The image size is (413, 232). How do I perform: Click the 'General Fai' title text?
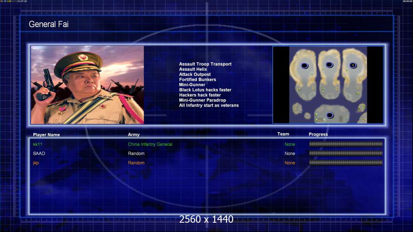pos(48,24)
